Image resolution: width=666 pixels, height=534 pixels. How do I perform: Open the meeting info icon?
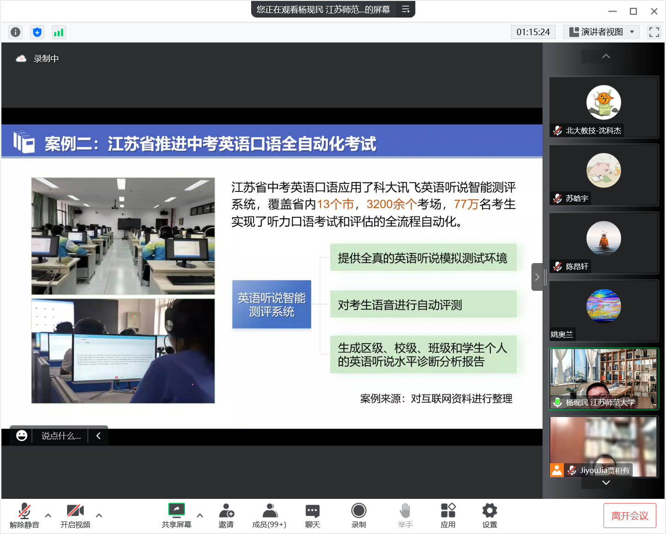pos(15,32)
